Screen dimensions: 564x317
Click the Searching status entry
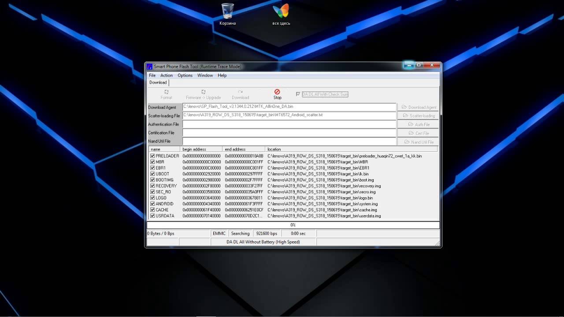pos(240,233)
